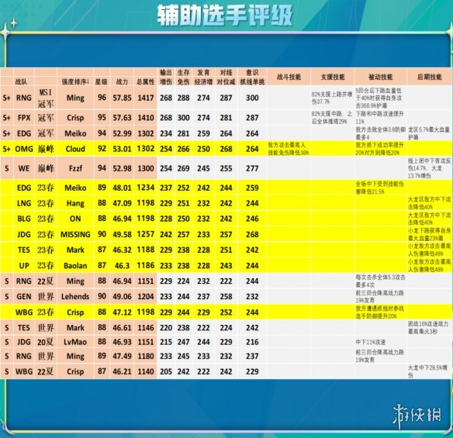Select the Lehends player name cell

point(75,297)
